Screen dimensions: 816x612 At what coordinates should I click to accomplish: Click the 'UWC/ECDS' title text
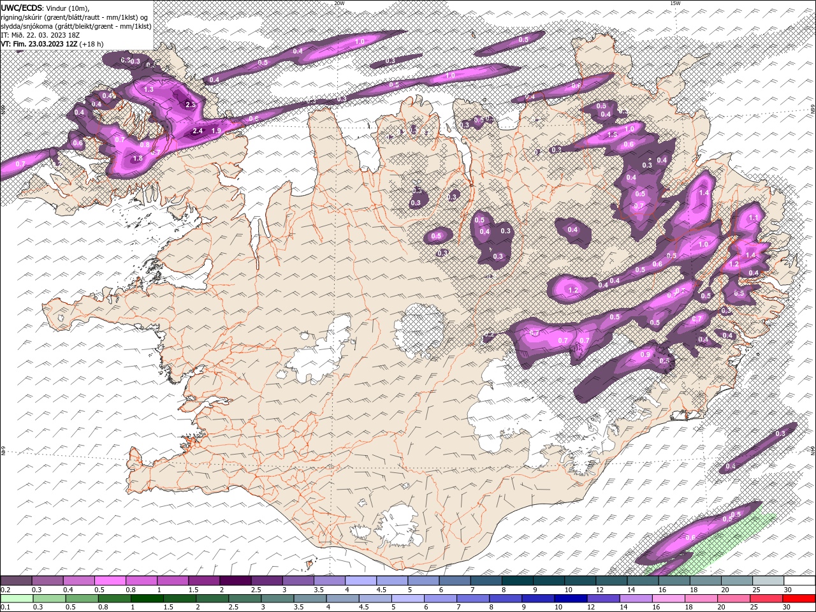click(21, 8)
